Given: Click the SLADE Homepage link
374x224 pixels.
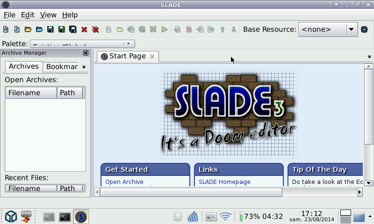Looking at the screenshot, I should 224,182.
